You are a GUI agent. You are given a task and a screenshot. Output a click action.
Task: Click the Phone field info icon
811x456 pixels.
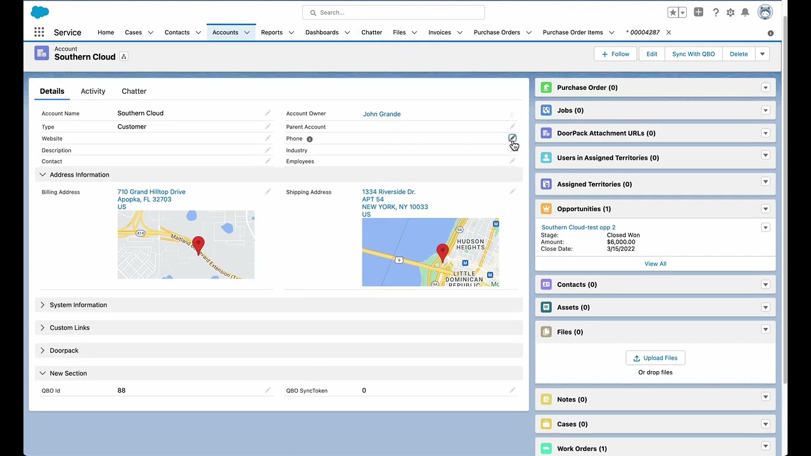310,139
